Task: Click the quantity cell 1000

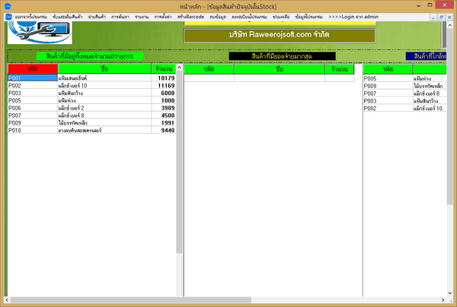Action: (163, 100)
